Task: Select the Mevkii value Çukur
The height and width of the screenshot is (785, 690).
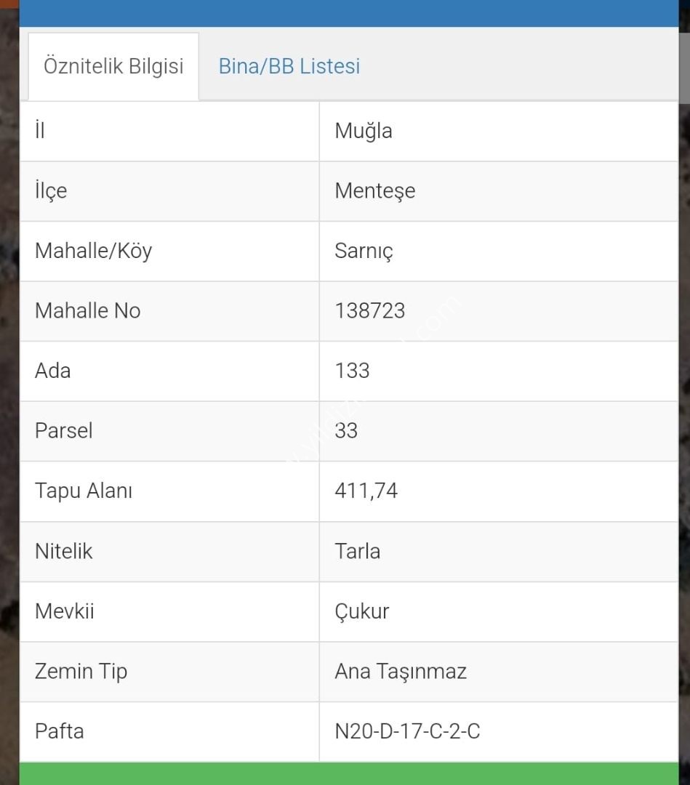Action: tap(362, 611)
